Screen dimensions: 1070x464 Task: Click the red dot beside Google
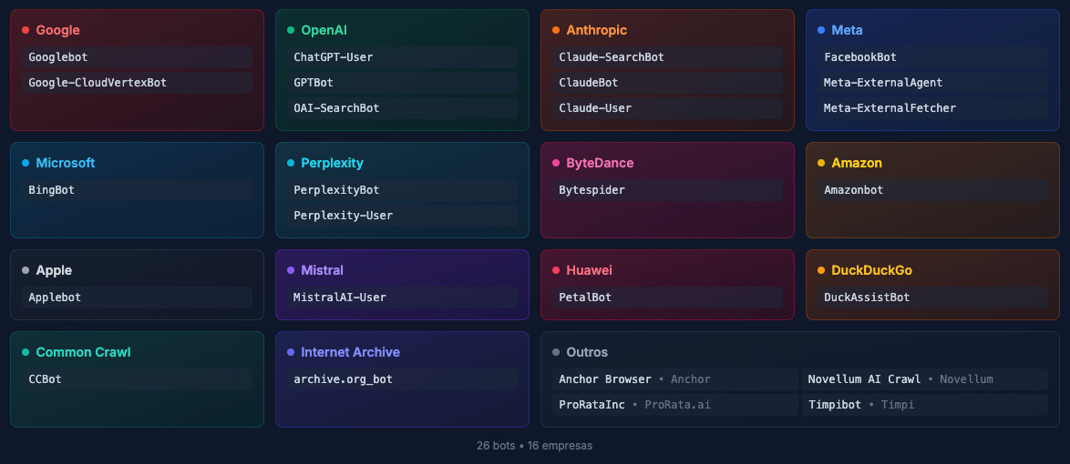point(26,30)
